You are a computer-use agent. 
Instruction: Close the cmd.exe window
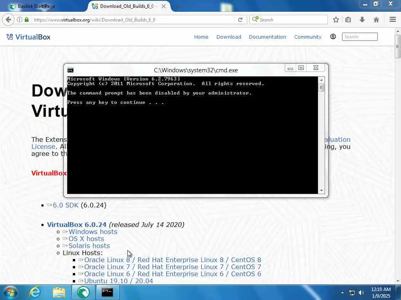(316, 68)
